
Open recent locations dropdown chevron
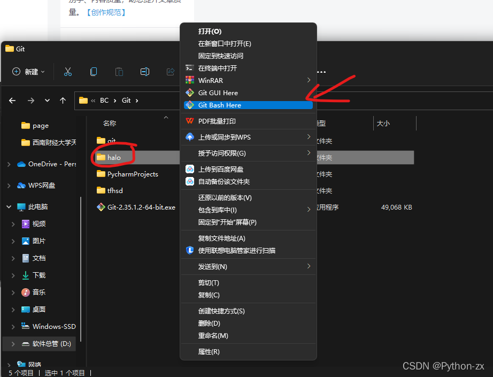coord(47,101)
